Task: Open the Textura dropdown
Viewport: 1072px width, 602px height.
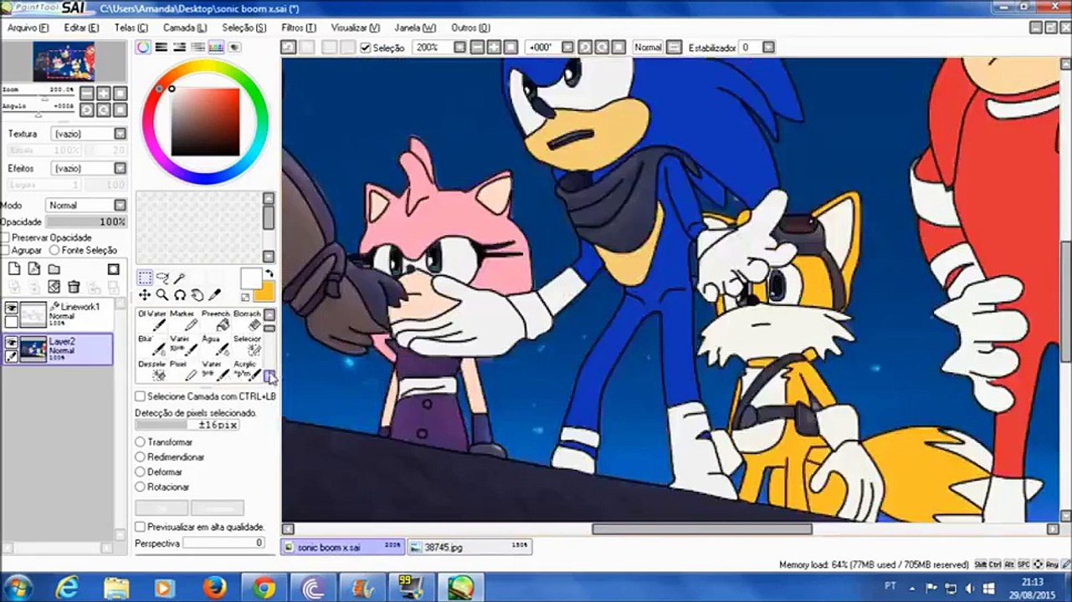Action: coord(120,134)
